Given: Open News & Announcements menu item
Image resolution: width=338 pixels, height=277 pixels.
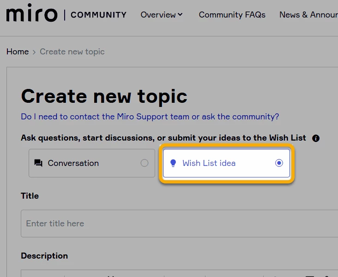Looking at the screenshot, I should (x=309, y=15).
